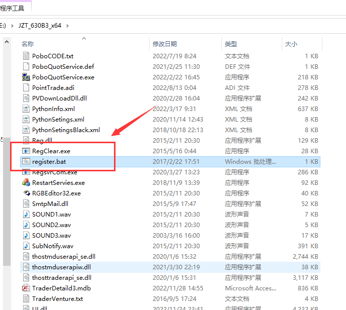The width and height of the screenshot is (346, 310).
Task: Click the RestartServies.exe application icon
Action: pyautogui.click(x=26, y=182)
